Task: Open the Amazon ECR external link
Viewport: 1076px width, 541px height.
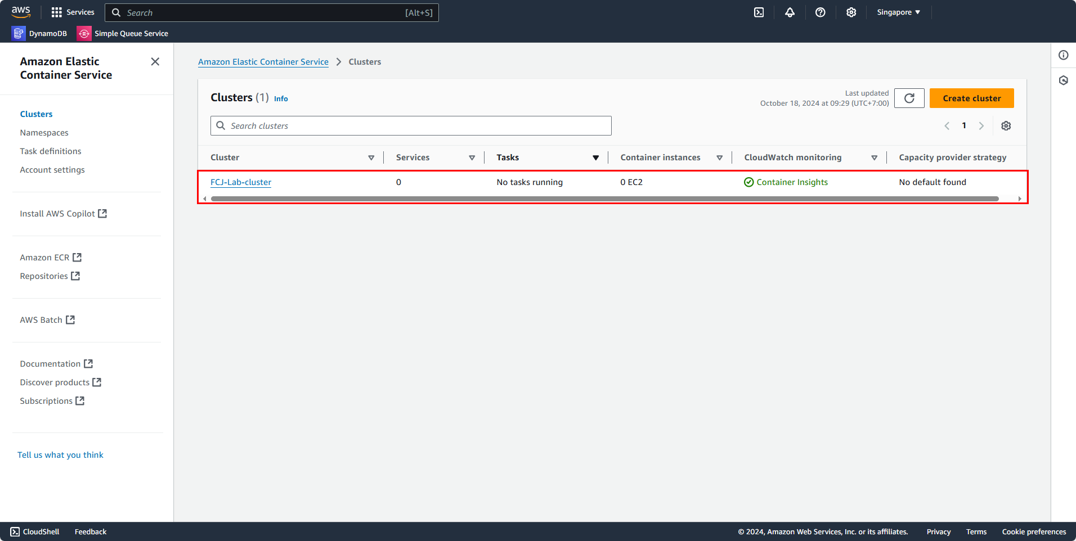Action: click(x=51, y=258)
